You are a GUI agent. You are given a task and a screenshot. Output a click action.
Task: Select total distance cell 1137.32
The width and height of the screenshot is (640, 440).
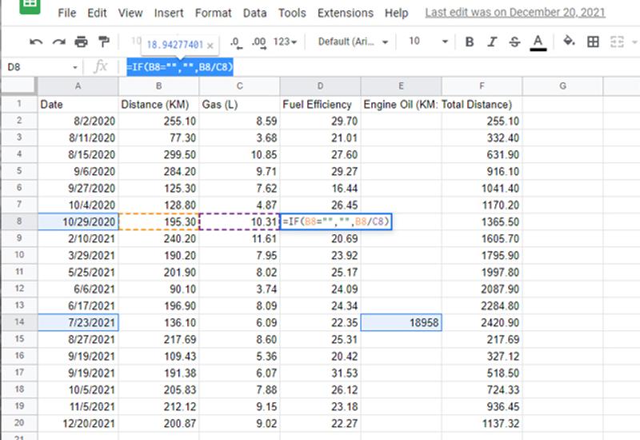(482, 423)
